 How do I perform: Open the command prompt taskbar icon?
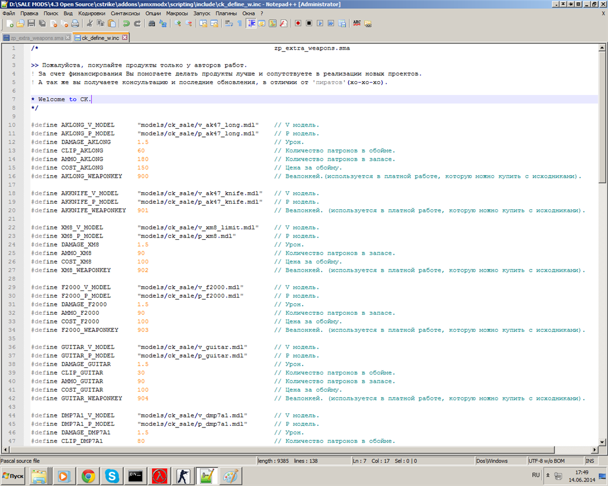(x=135, y=476)
